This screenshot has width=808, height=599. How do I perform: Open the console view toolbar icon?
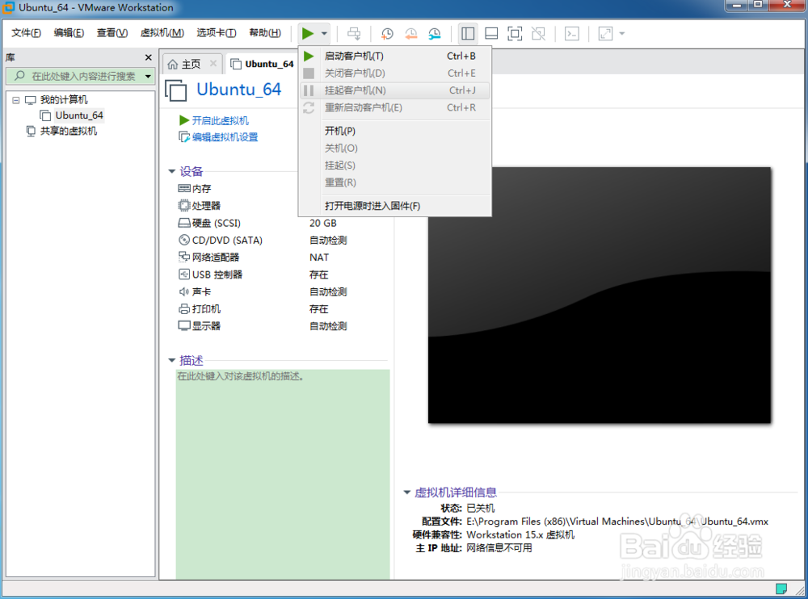click(x=572, y=33)
